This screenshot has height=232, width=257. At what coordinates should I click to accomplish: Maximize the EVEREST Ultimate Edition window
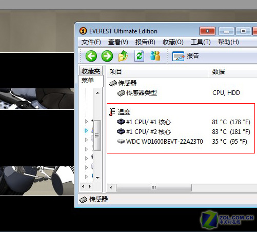(243, 31)
